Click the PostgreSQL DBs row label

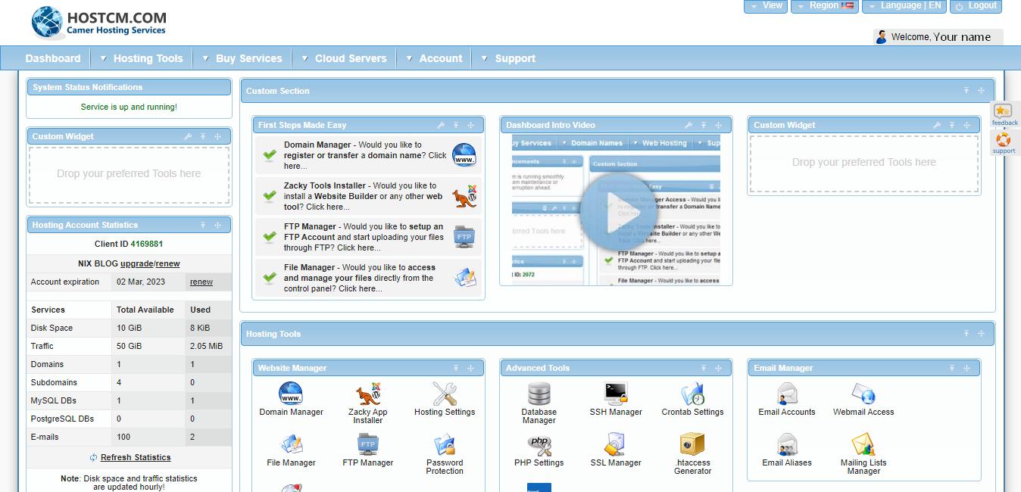pyautogui.click(x=63, y=419)
